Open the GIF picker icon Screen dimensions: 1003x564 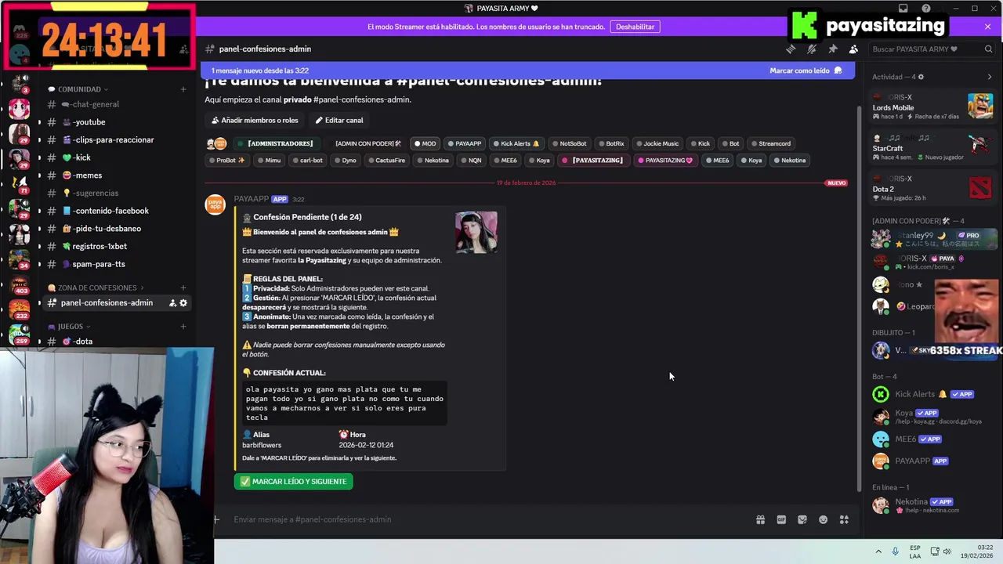pos(781,519)
